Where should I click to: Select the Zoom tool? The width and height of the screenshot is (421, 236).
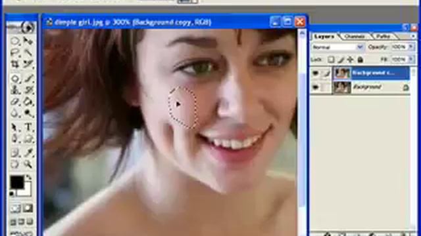coord(28,164)
